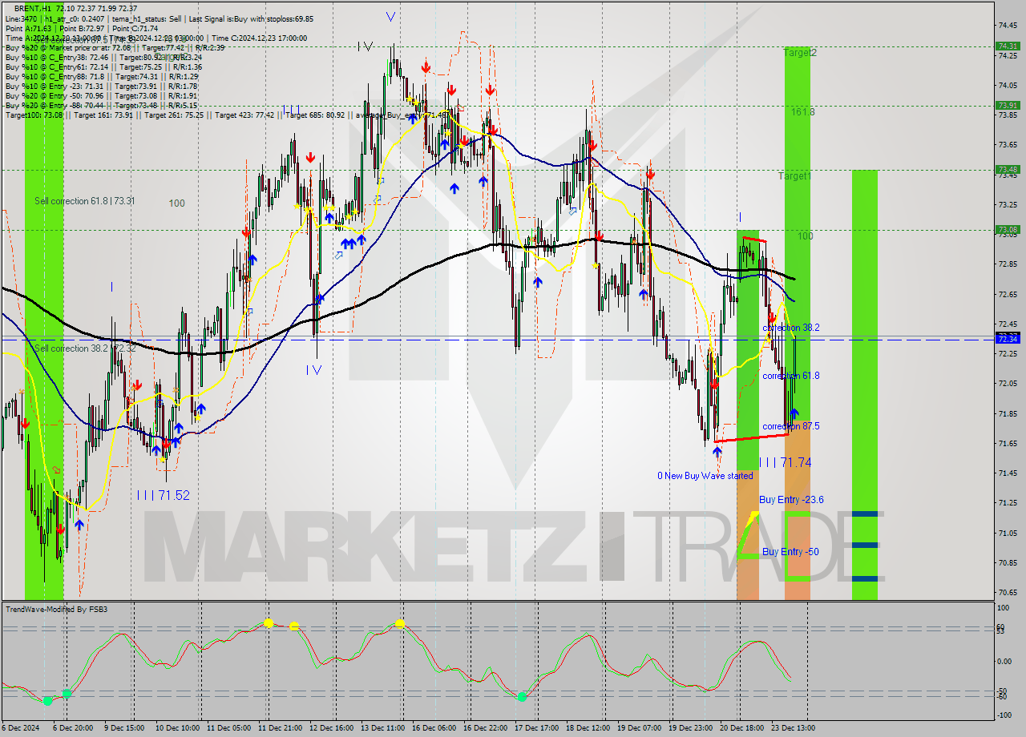The height and width of the screenshot is (737, 1026).
Task: Click the 71.25 price axis value
Action: [1008, 503]
